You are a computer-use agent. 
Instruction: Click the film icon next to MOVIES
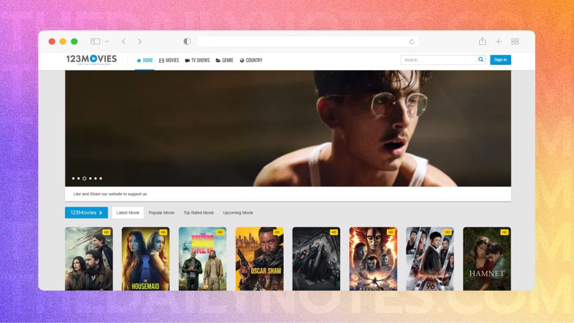[x=161, y=60]
